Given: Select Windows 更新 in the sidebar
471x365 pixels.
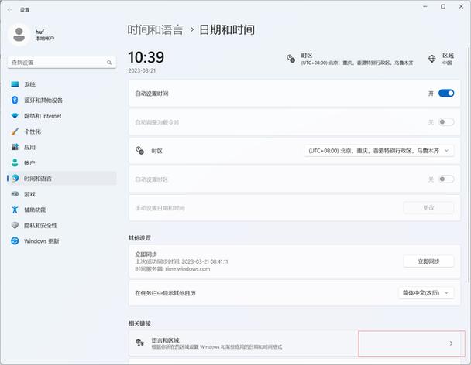Looking at the screenshot, I should coord(61,240).
